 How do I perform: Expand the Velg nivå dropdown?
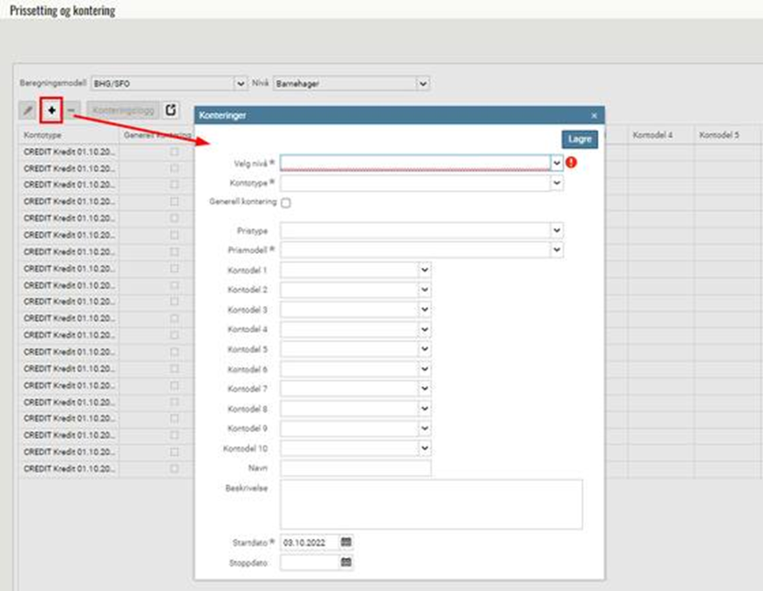(x=556, y=162)
